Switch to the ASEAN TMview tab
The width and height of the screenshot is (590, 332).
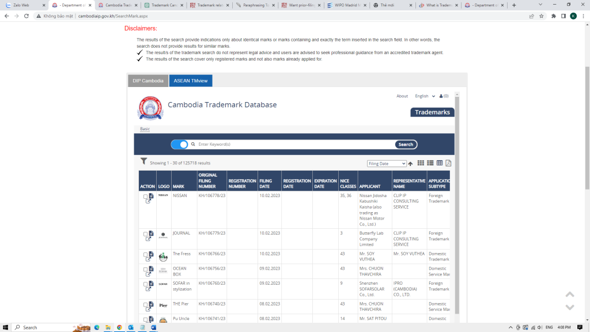(x=190, y=81)
